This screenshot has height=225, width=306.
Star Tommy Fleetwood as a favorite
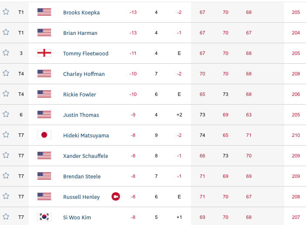(x=6, y=53)
